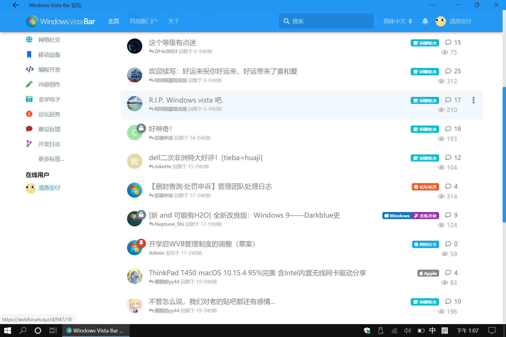Open the notifications bell
Viewport: 506px width, 337px height.
[425, 21]
